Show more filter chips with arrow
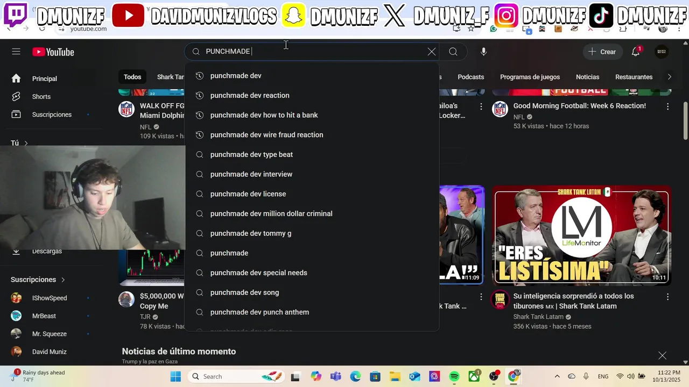Image resolution: width=689 pixels, height=387 pixels. 669,77
